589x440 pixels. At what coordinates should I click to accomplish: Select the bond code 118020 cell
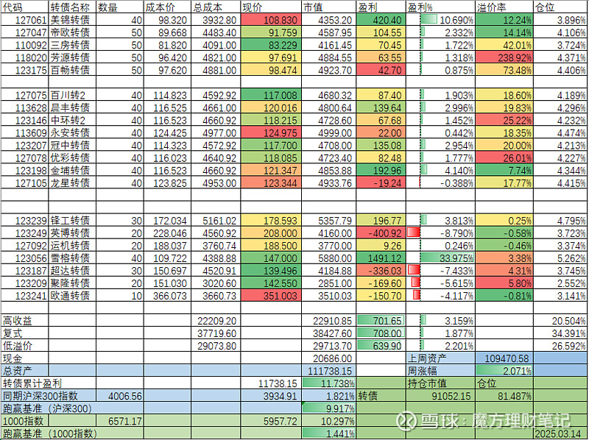click(24, 57)
